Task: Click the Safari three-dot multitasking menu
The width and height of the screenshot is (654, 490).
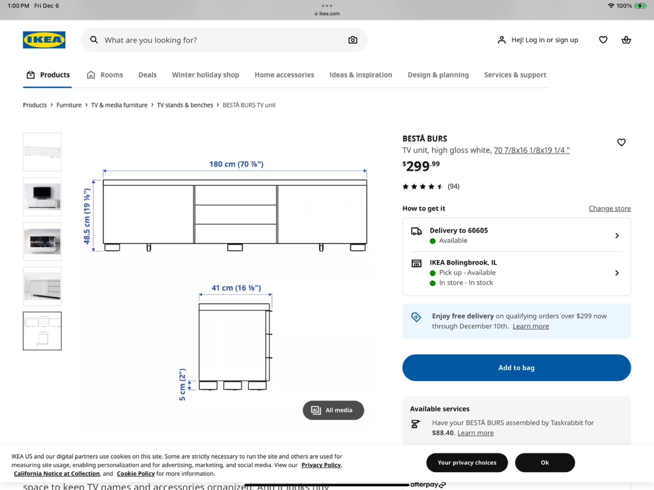Action: coord(327,6)
